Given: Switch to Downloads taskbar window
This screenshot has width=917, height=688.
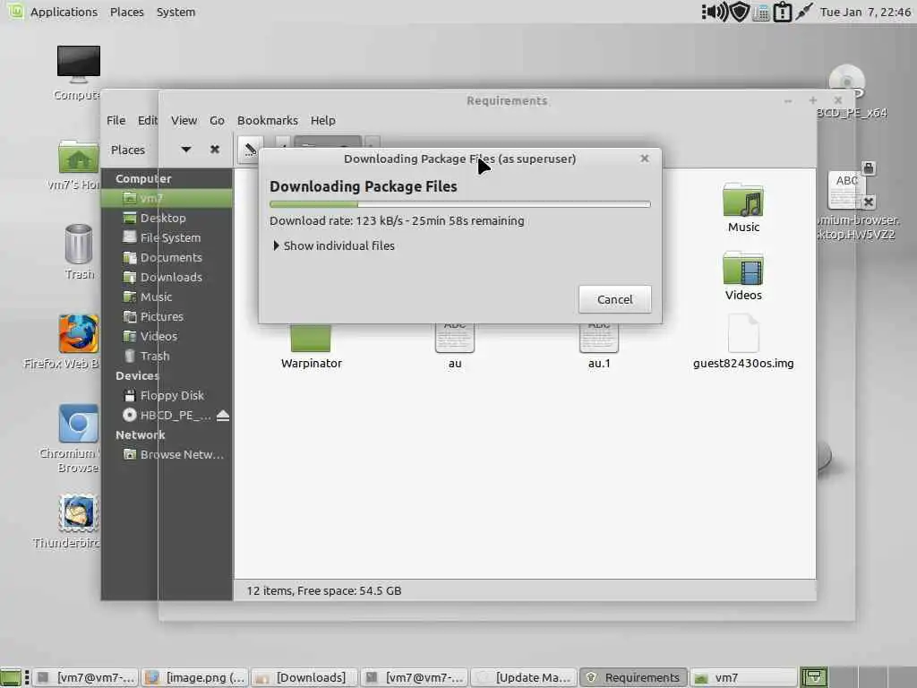Looking at the screenshot, I should point(303,677).
